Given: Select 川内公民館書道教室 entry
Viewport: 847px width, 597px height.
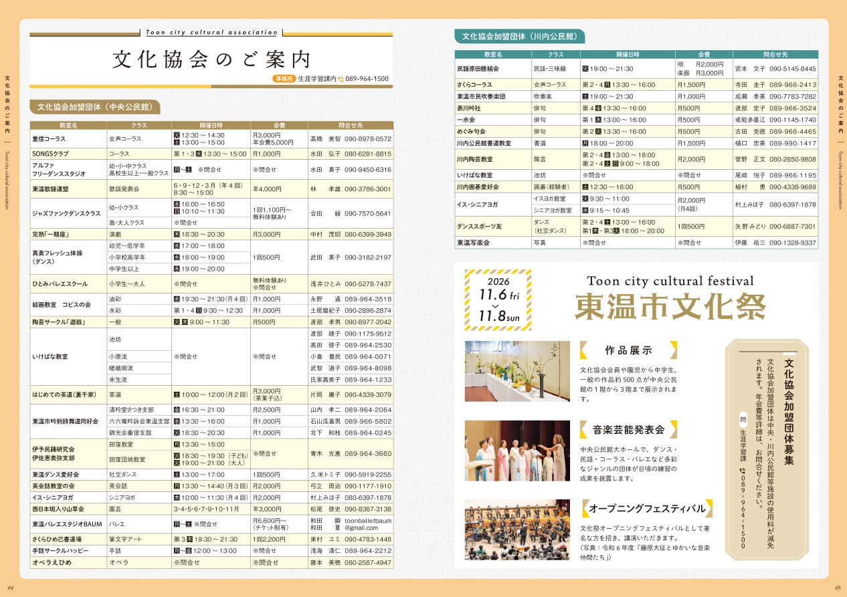Looking at the screenshot, I should (484, 144).
